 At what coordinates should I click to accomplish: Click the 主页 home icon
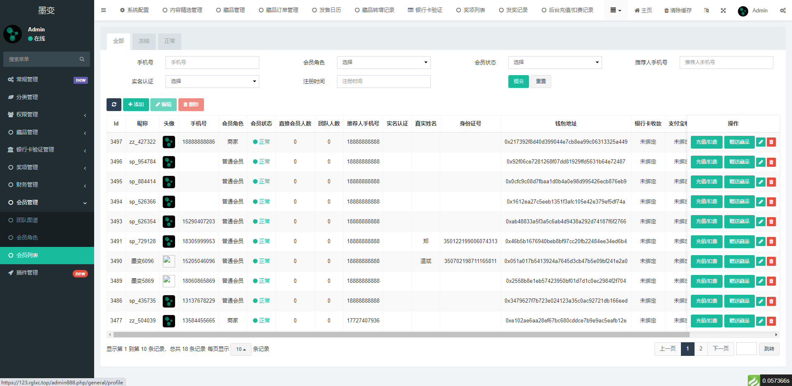click(636, 11)
